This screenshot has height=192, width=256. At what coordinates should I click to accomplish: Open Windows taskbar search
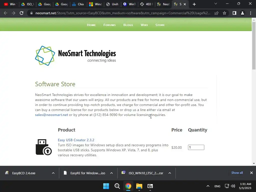click(117, 186)
